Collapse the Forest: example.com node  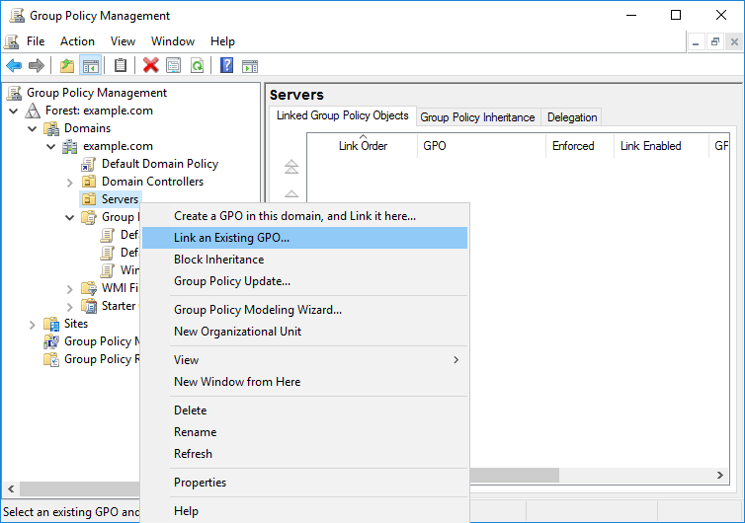pos(13,112)
